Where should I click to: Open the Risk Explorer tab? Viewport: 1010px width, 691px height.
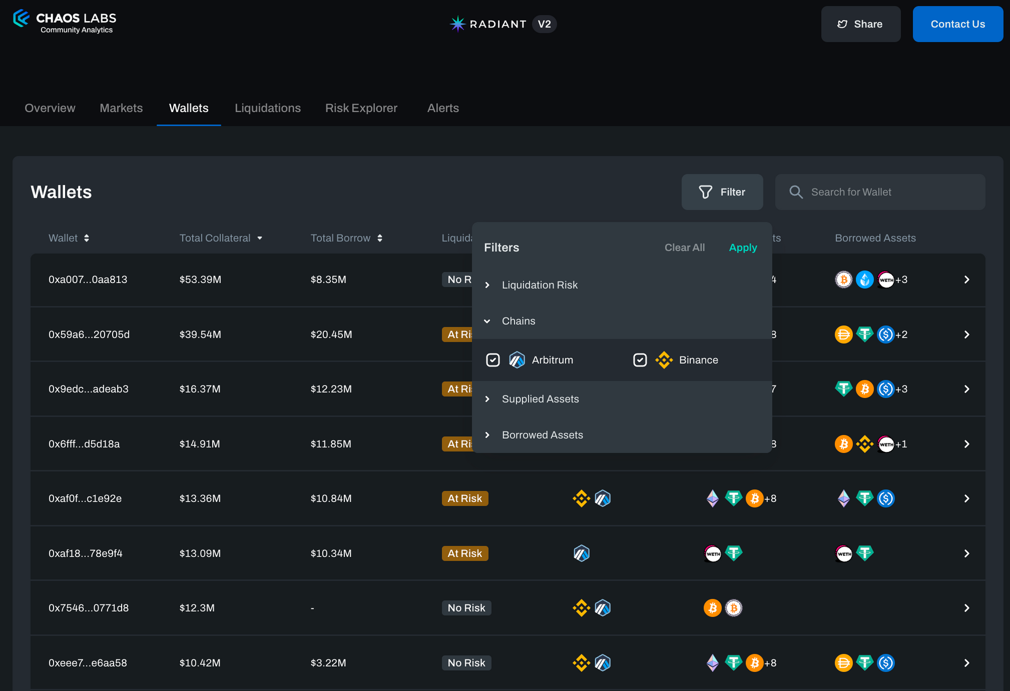[x=361, y=108]
